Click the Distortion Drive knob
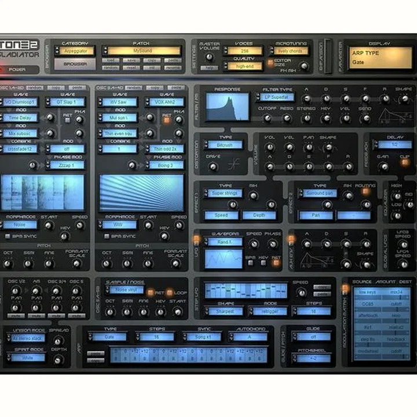The image size is (417, 417). tap(213, 167)
